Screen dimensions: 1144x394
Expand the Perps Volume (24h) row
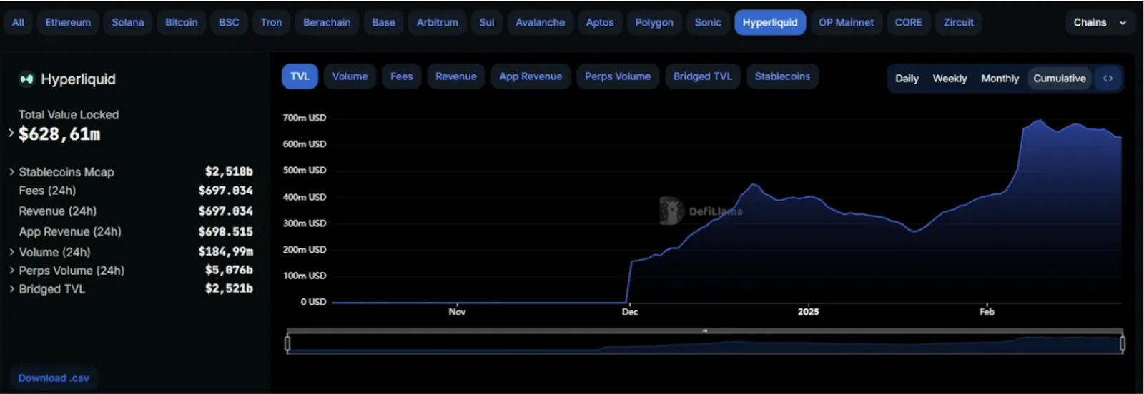[11, 271]
